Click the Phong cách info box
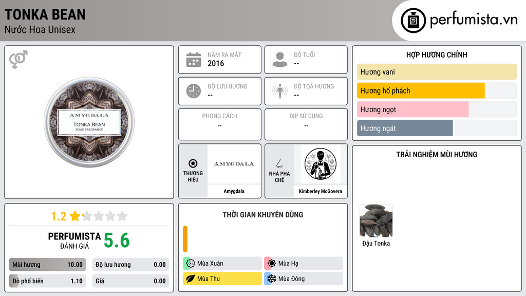The height and width of the screenshot is (296, 526). pos(220,124)
